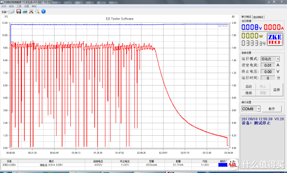
Task: Click the 2017/8/10 12:55:39 log timestamp
Action: (257, 119)
